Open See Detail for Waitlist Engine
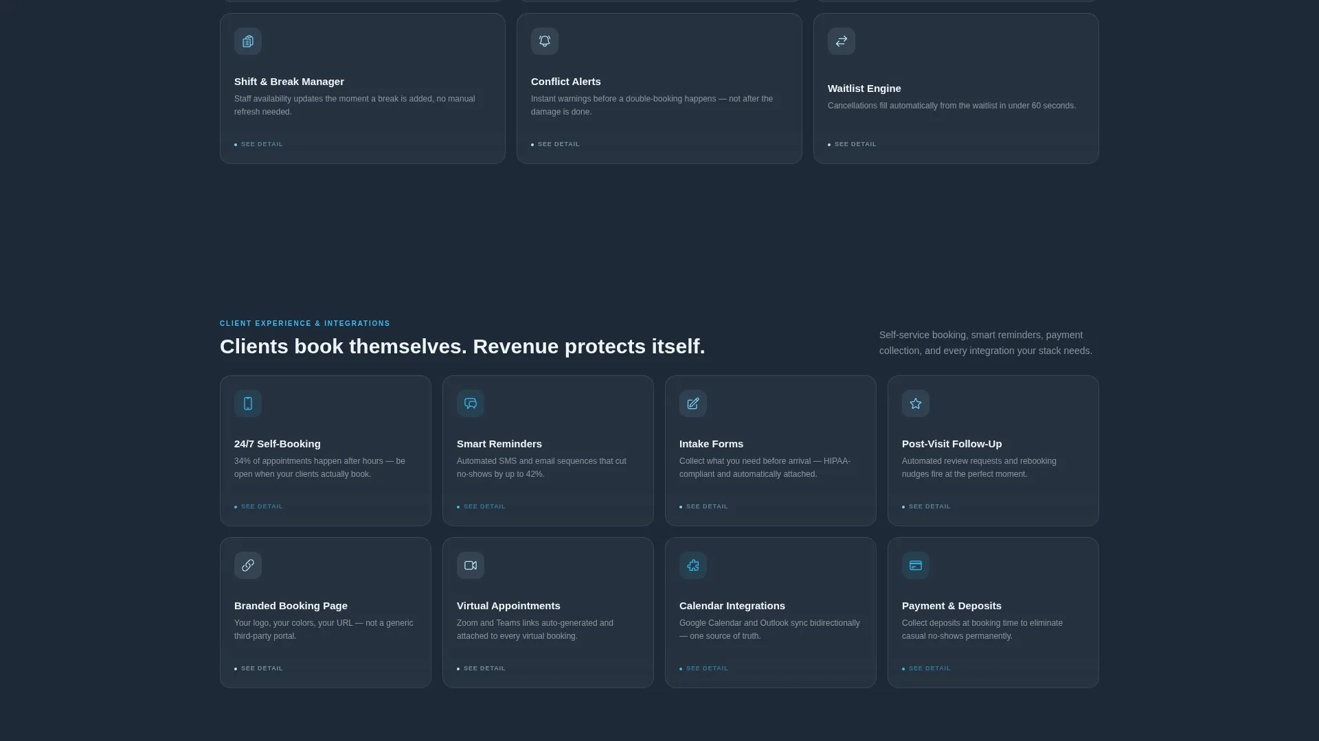The width and height of the screenshot is (1319, 741). pos(853,144)
